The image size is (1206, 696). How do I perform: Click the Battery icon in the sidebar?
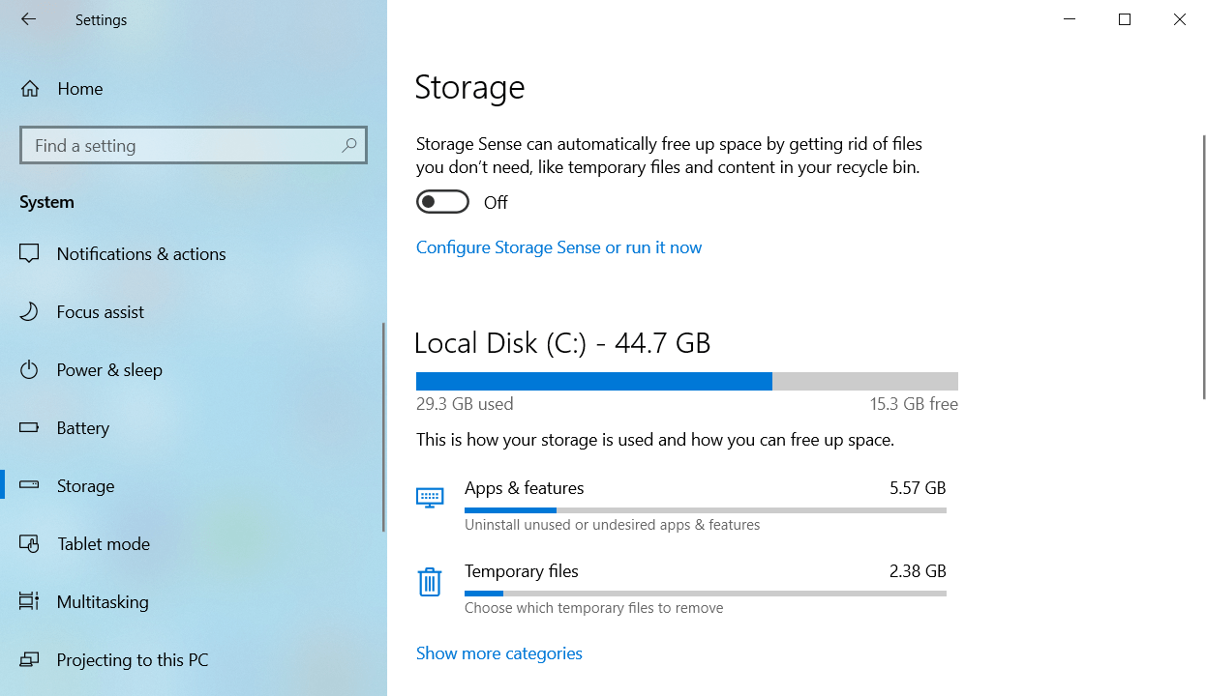point(30,427)
